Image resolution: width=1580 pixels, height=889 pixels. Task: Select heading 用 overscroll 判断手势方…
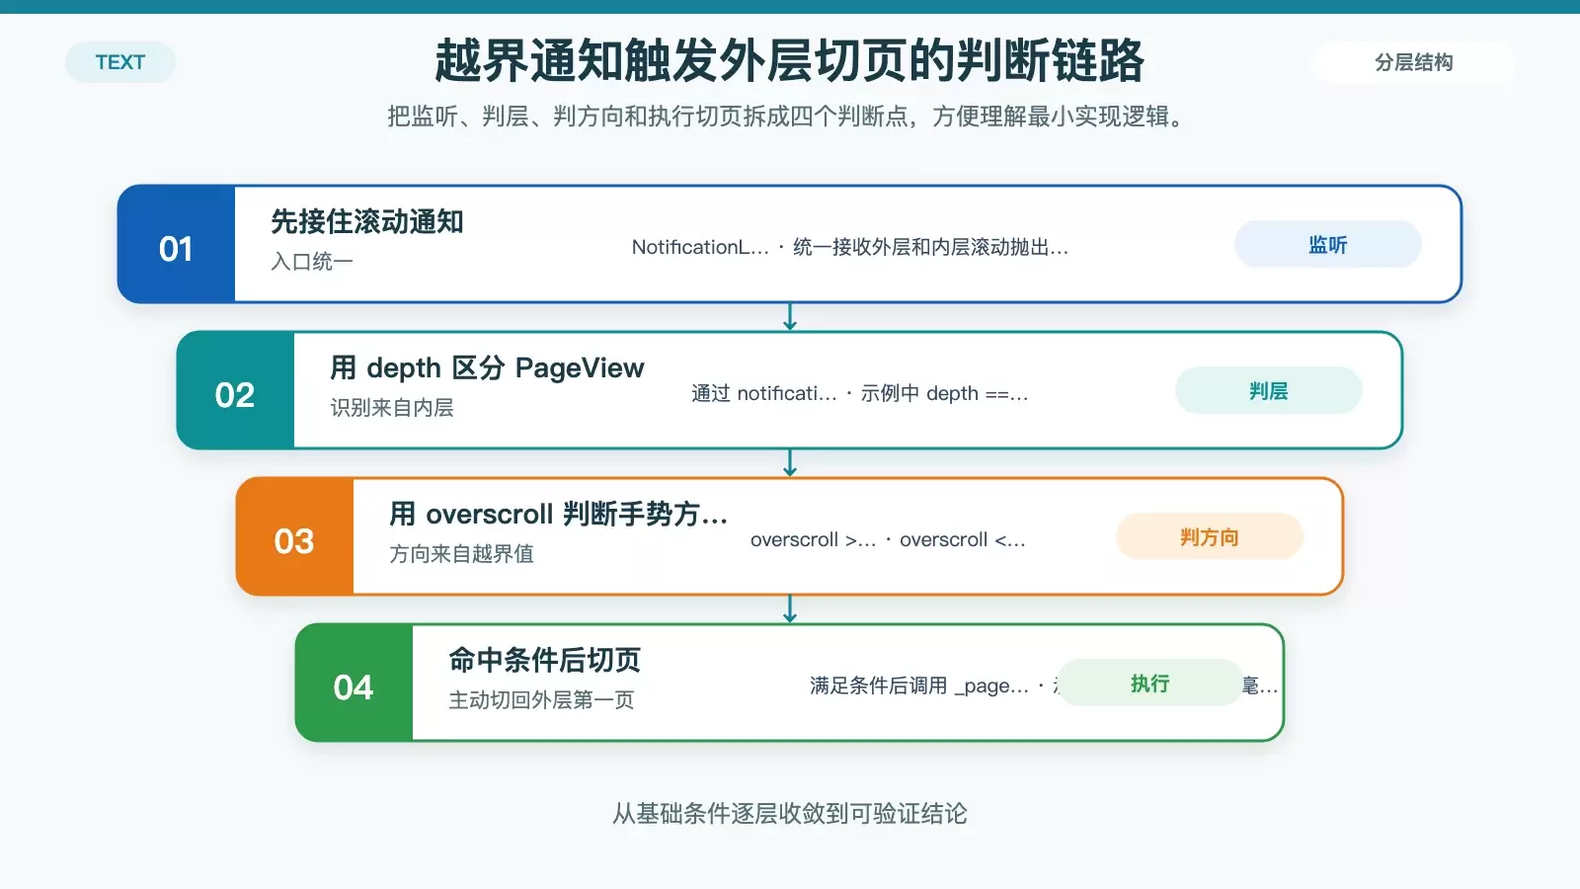click(x=559, y=515)
